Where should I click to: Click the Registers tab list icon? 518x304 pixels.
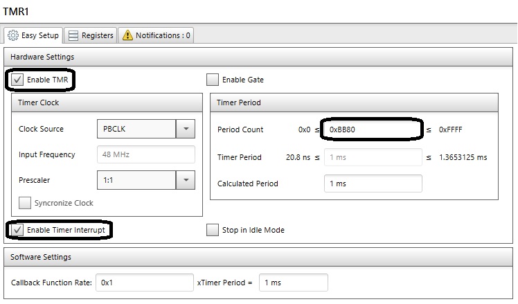(x=73, y=35)
